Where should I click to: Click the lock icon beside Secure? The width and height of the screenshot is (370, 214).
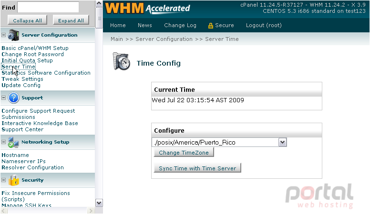point(210,26)
